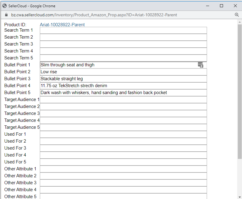The image size is (242, 199).
Task: Focus the Used For 3 field
Action: [123, 148]
